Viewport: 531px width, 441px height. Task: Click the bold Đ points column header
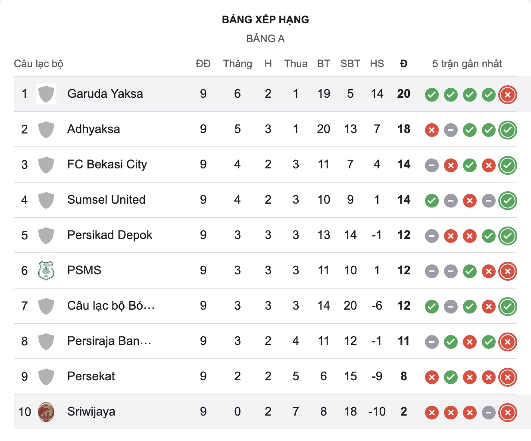[x=403, y=64]
